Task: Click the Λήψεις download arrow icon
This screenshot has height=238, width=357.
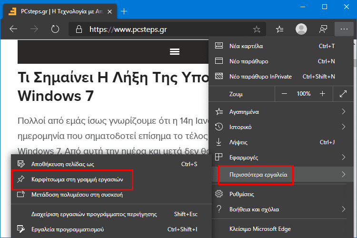Action: point(218,142)
